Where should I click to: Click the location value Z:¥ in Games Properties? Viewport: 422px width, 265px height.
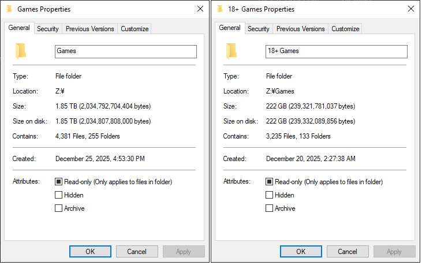(59, 91)
